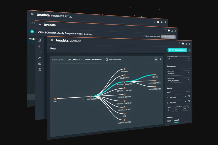The image size is (218, 145).
Task: Open notifications bell in Vantage window
Action: [180, 44]
